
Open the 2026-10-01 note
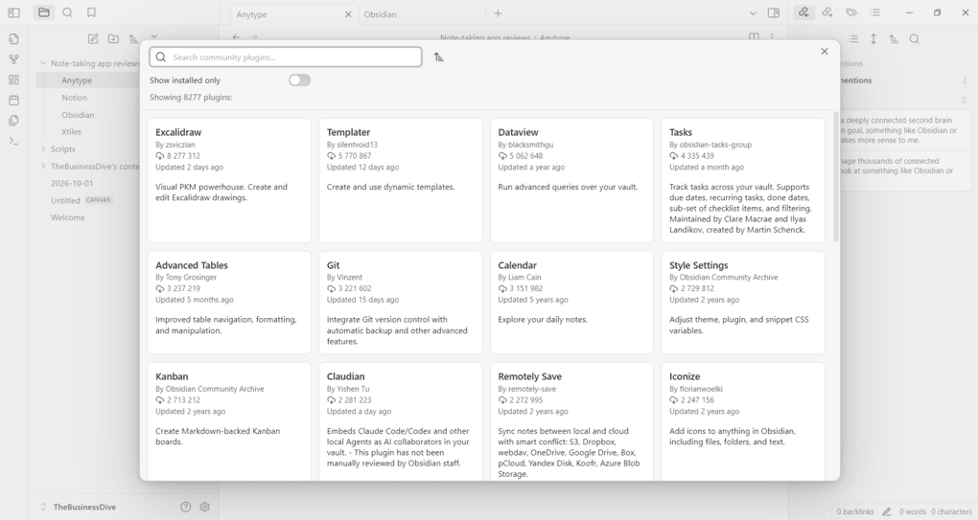coord(72,183)
